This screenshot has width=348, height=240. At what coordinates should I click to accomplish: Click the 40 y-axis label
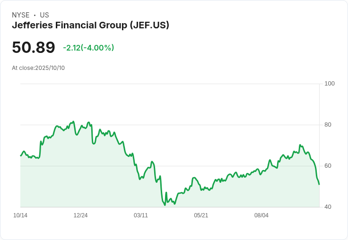328,207
